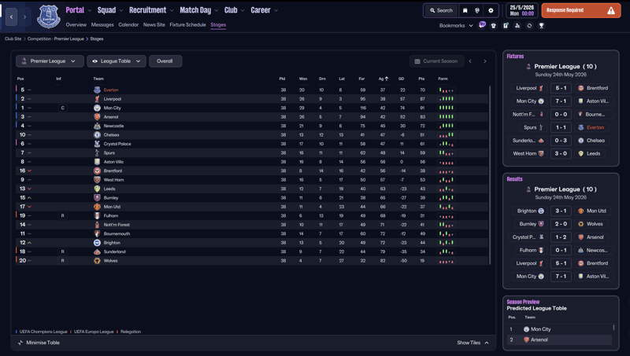The image size is (630, 356).
Task: Click Fulham 0 - 1 score in Results
Action: click(x=561, y=250)
